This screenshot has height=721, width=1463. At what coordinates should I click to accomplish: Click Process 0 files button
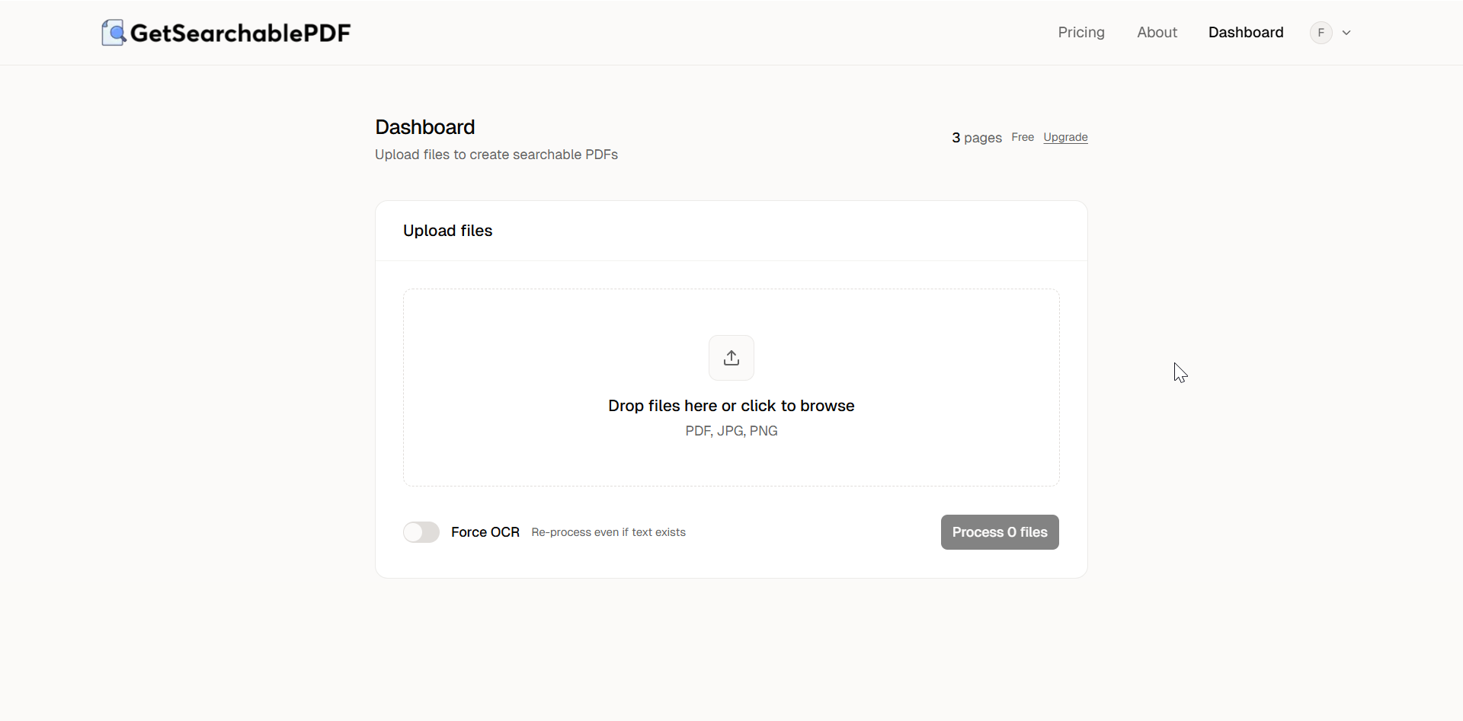(x=999, y=531)
